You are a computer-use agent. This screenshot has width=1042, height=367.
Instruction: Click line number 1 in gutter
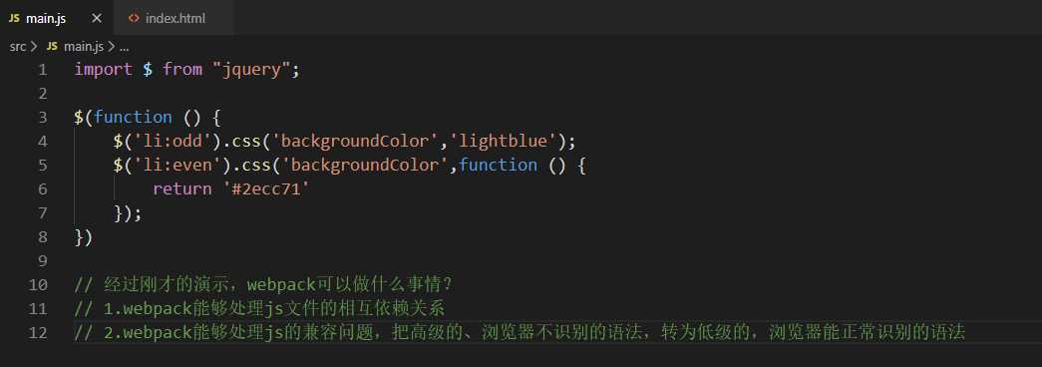[43, 69]
